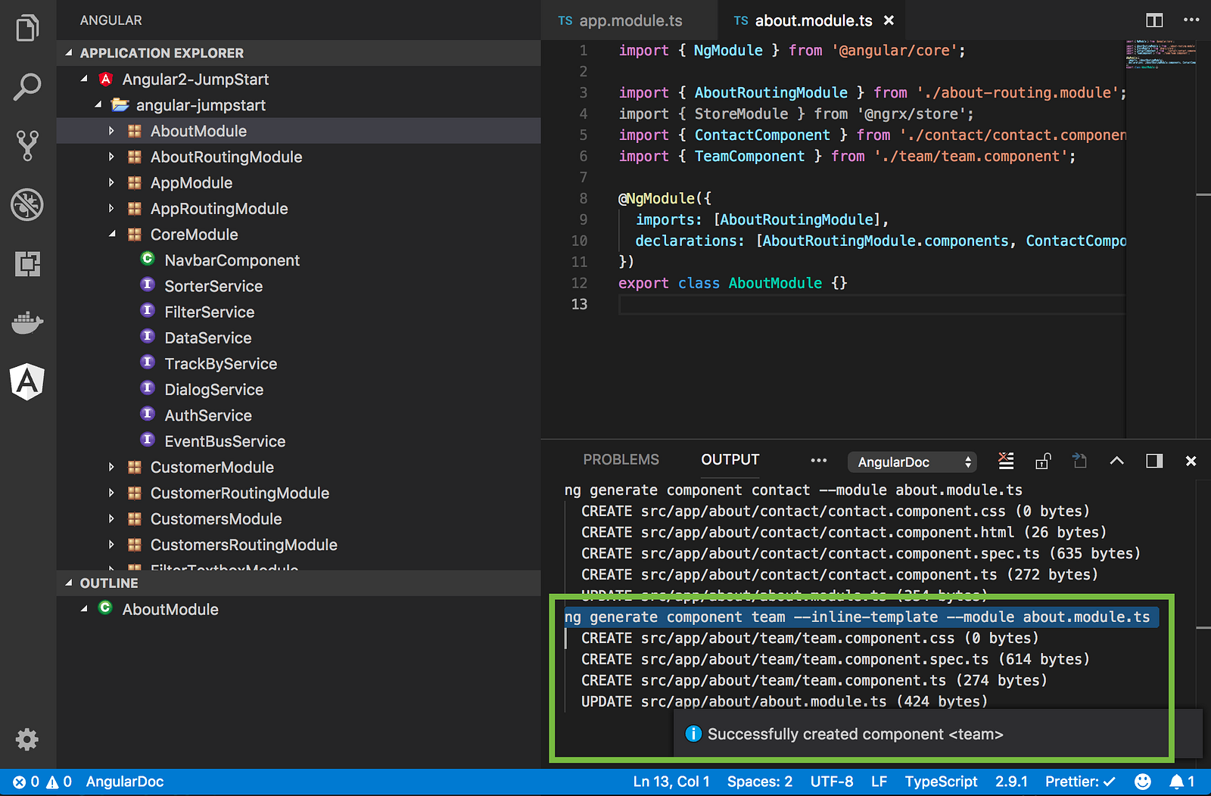Select the about.module.ts editor tab
This screenshot has height=796, width=1211.
coord(811,20)
